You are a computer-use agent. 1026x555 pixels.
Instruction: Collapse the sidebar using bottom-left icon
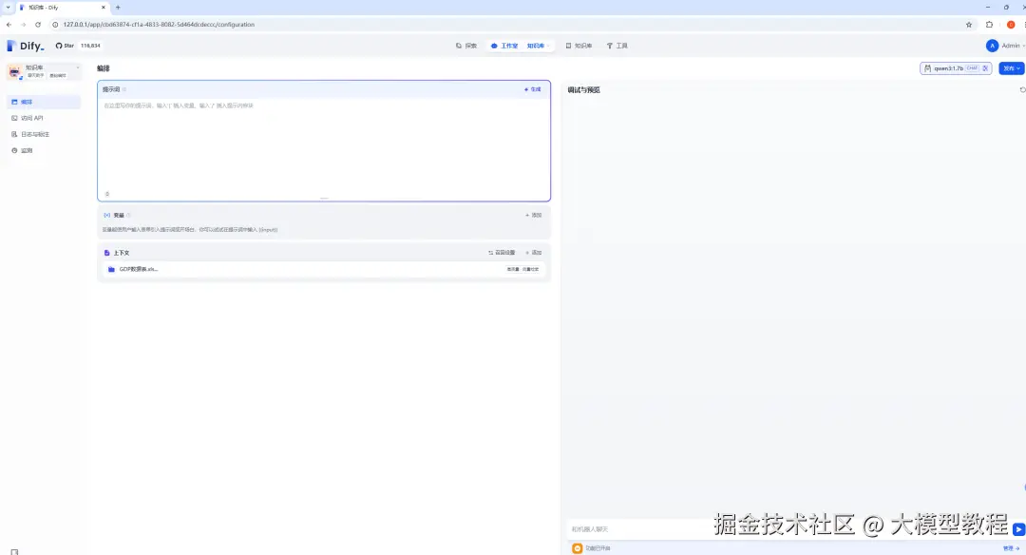coord(14,550)
